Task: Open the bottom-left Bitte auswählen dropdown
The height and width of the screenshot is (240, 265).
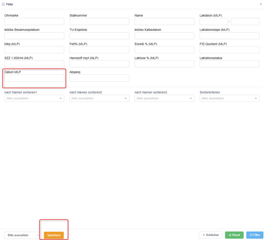Action: pyautogui.click(x=23, y=235)
